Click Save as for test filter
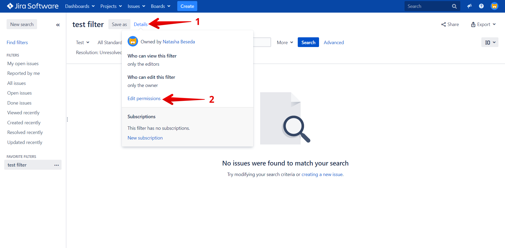 tap(119, 24)
